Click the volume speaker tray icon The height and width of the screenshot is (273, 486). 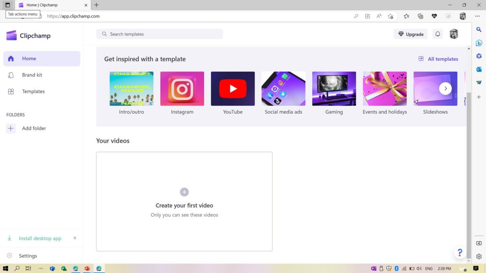coord(419,268)
